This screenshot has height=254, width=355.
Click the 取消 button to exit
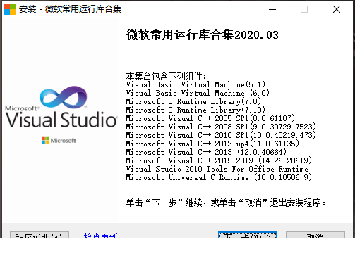pos(315,235)
